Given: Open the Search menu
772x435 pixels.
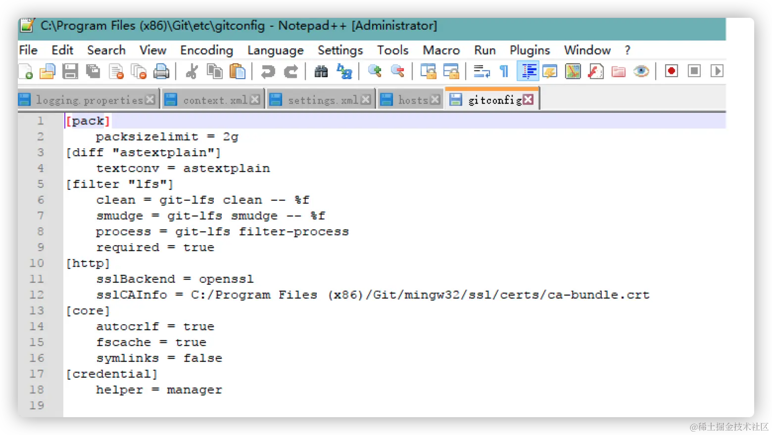Looking at the screenshot, I should 106,50.
